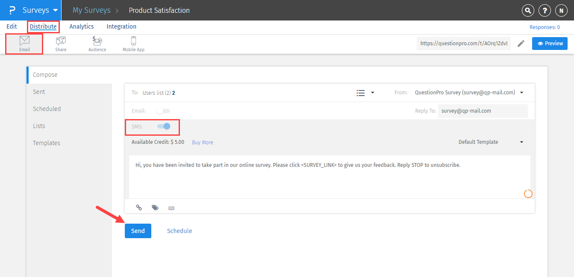Open the Mobile App distribution option
Screen dimensions: 574x277
coord(133,44)
